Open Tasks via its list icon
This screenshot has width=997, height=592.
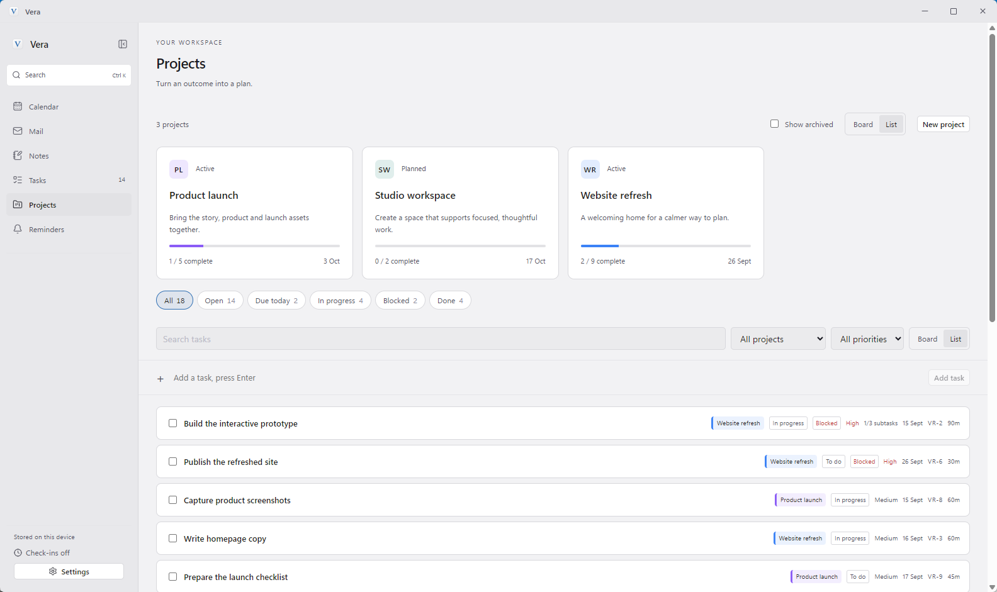[18, 180]
